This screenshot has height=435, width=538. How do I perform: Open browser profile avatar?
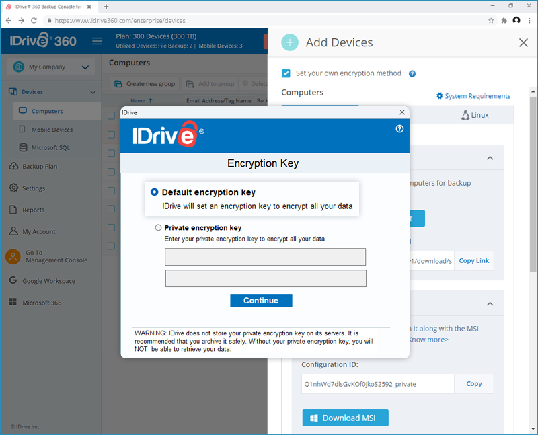click(516, 20)
